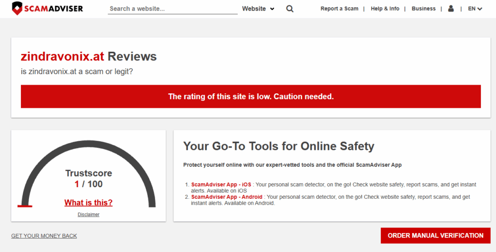Click the magnifying glass search icon
The width and height of the screenshot is (496, 252).
click(290, 9)
